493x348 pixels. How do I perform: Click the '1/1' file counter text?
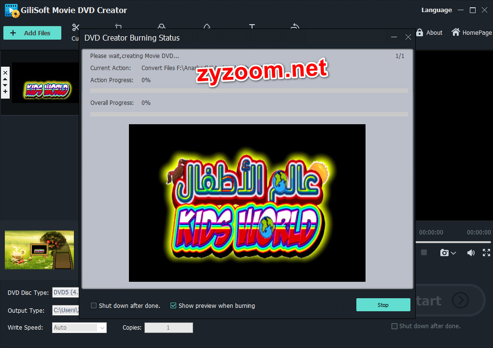(400, 56)
